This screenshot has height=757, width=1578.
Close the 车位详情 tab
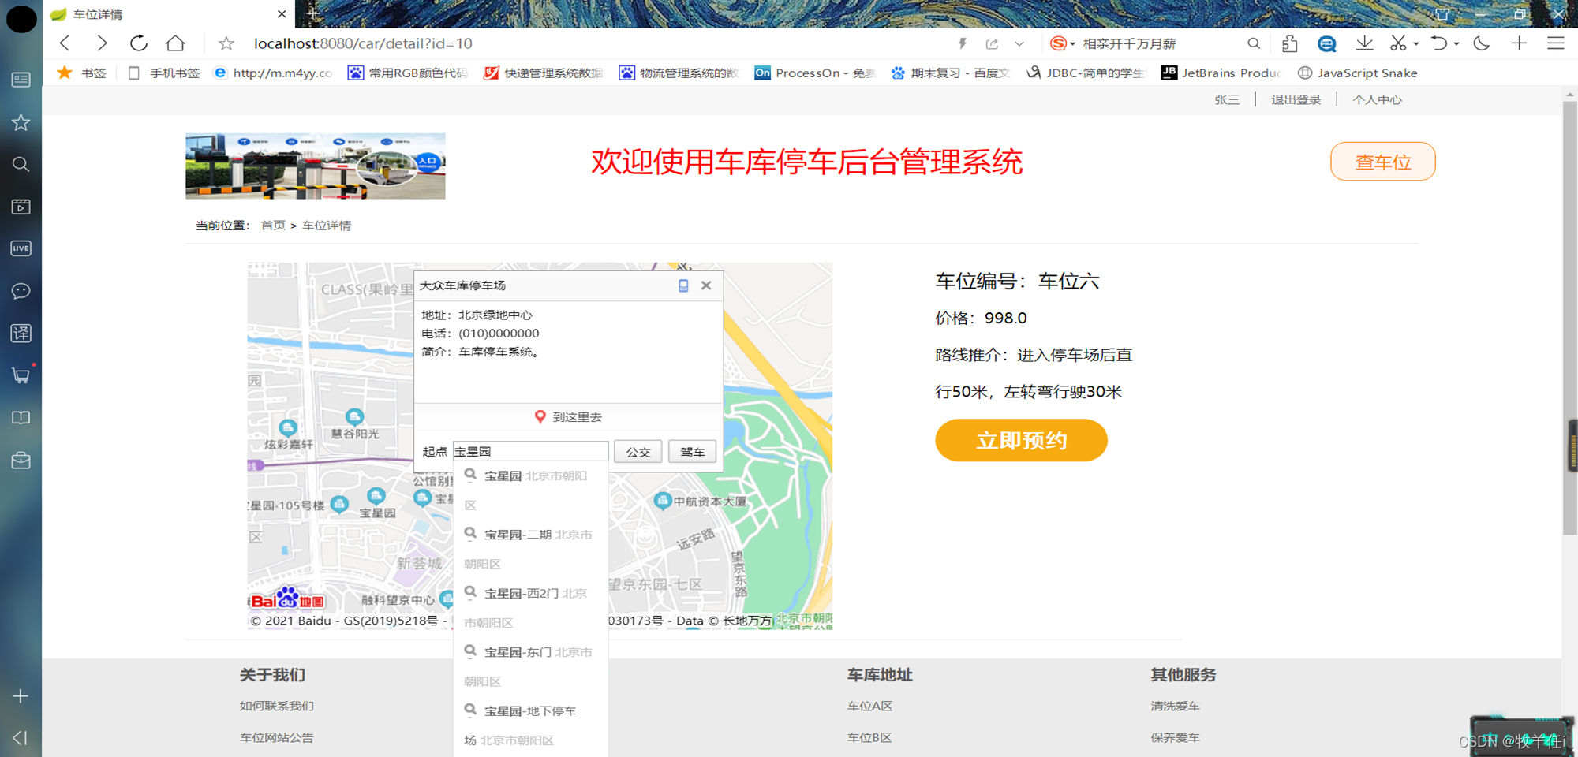[x=282, y=14]
